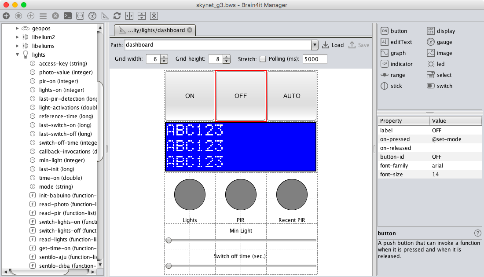Click the split horizontally toolbar icon
Image resolution: width=484 pixels, height=277 pixels.
129,16
